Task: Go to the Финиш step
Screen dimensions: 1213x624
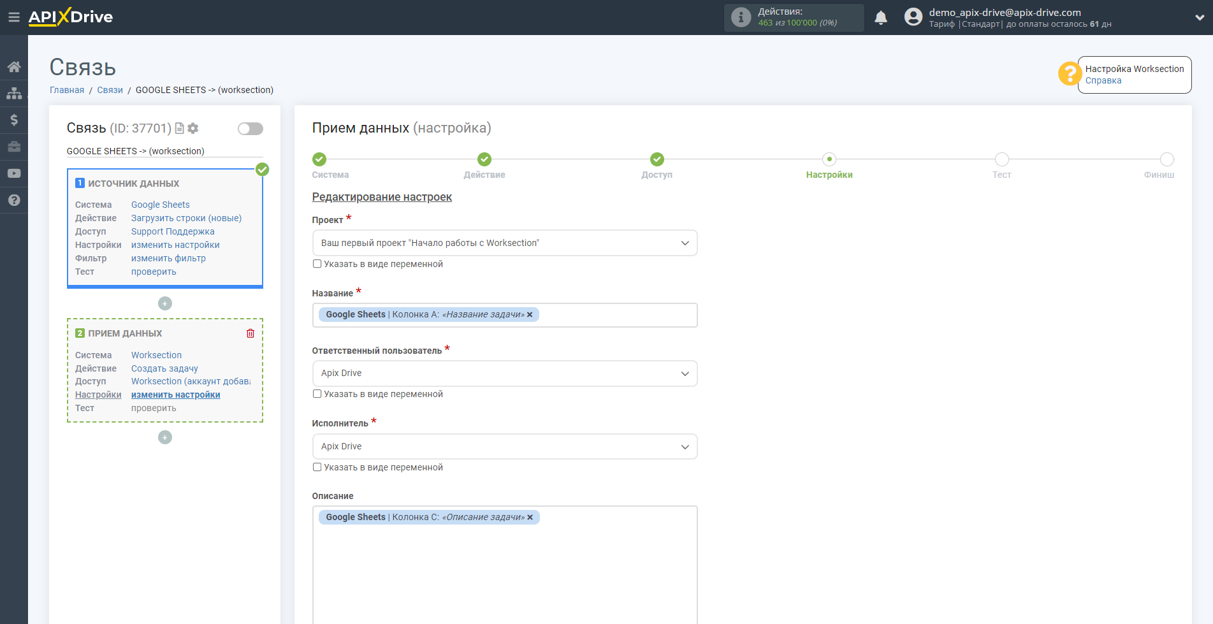Action: 1167,159
